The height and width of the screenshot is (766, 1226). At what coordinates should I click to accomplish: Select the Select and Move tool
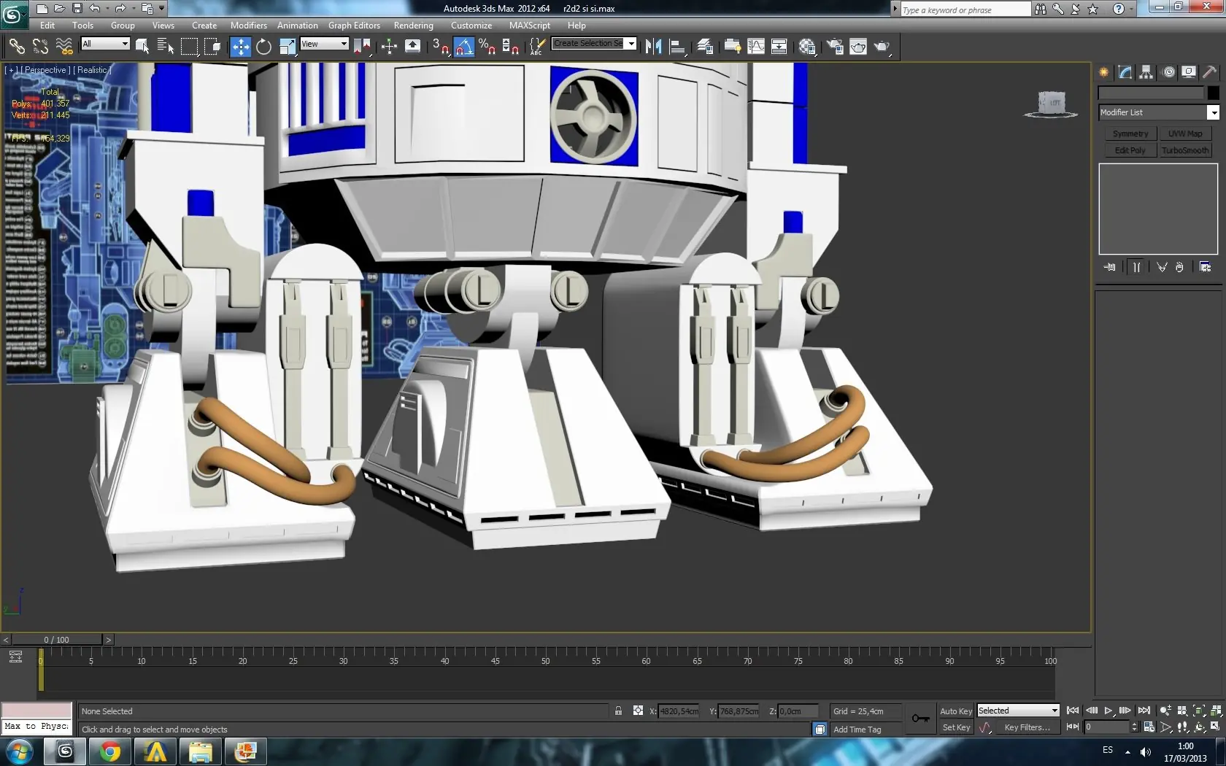[x=240, y=47]
